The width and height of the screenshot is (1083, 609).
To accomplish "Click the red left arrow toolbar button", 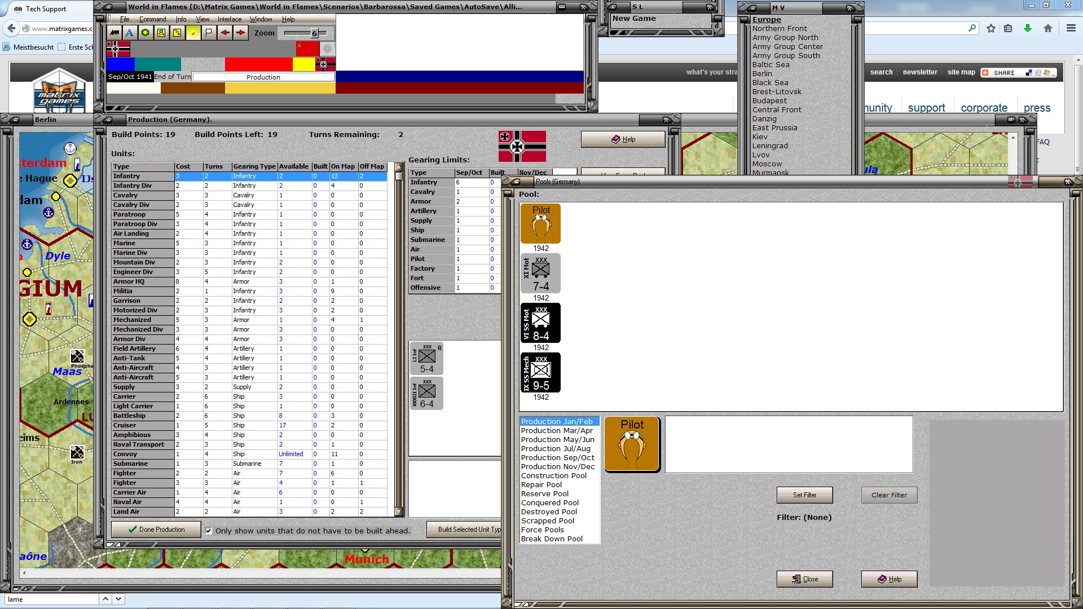I will point(225,33).
